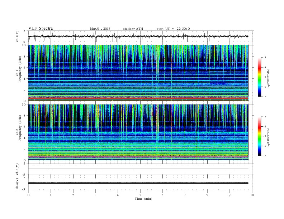Select the ch.2 'Frequency (kHz)' axis label

(20, 127)
